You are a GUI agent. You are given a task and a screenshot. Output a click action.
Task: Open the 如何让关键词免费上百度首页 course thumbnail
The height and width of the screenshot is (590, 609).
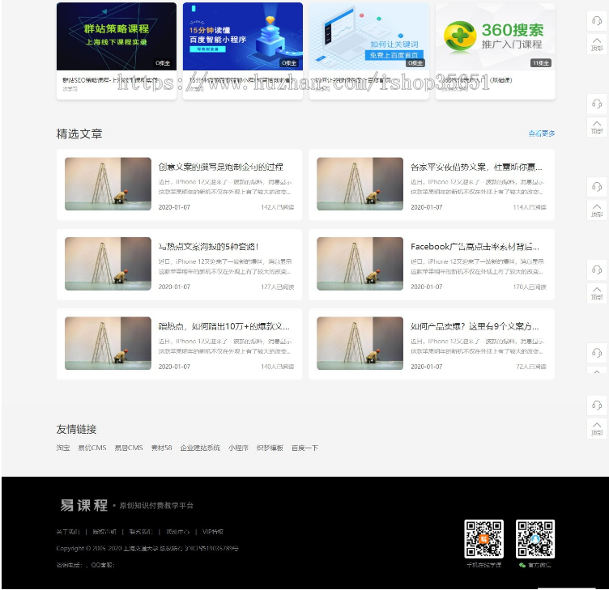click(x=369, y=36)
